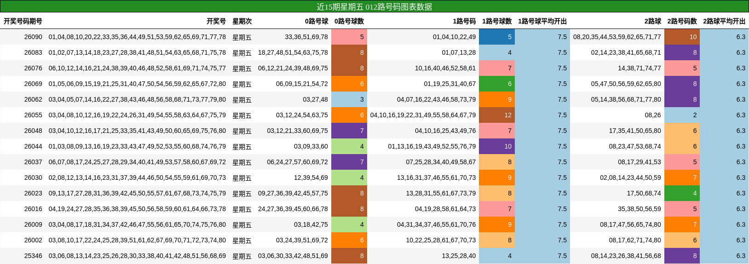Click 2路球 cell 17,50,68,74
The width and height of the screenshot is (749, 264).
pyautogui.click(x=644, y=193)
